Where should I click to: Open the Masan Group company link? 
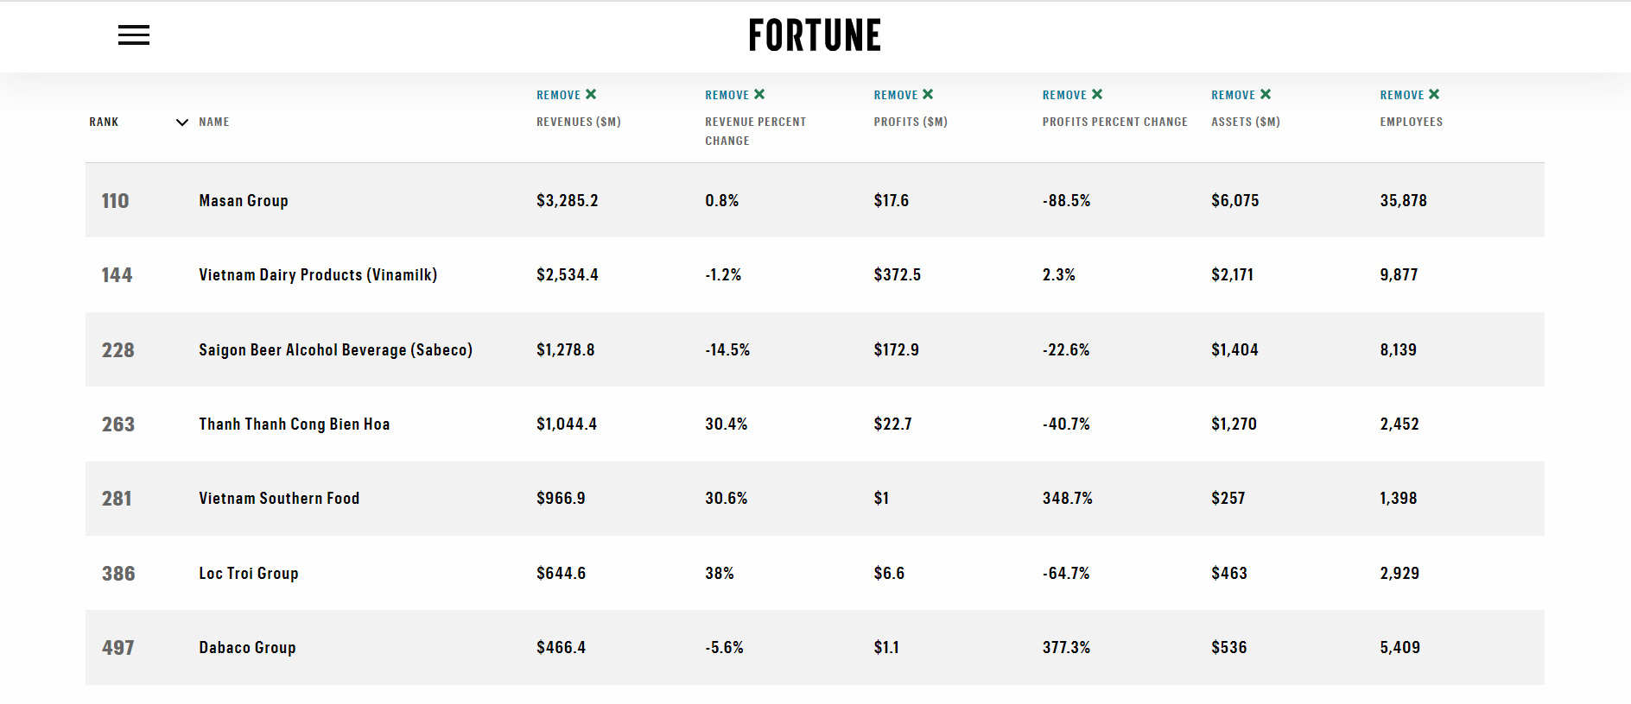point(244,201)
